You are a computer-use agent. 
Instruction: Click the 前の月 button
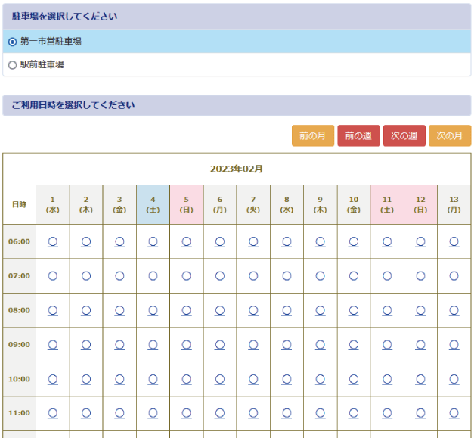pos(312,136)
